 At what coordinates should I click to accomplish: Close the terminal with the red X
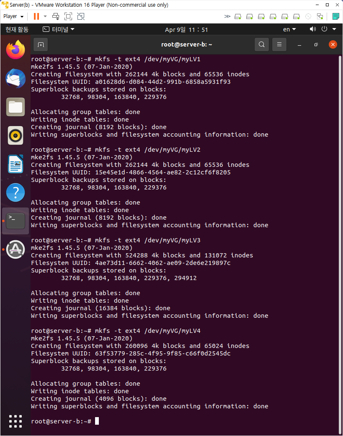click(x=333, y=44)
